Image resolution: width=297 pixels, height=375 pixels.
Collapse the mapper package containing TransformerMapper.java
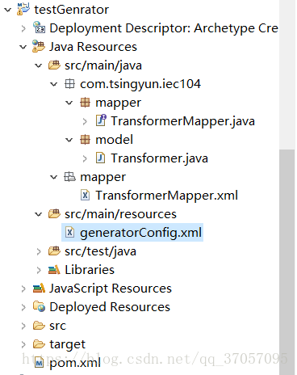click(x=69, y=103)
